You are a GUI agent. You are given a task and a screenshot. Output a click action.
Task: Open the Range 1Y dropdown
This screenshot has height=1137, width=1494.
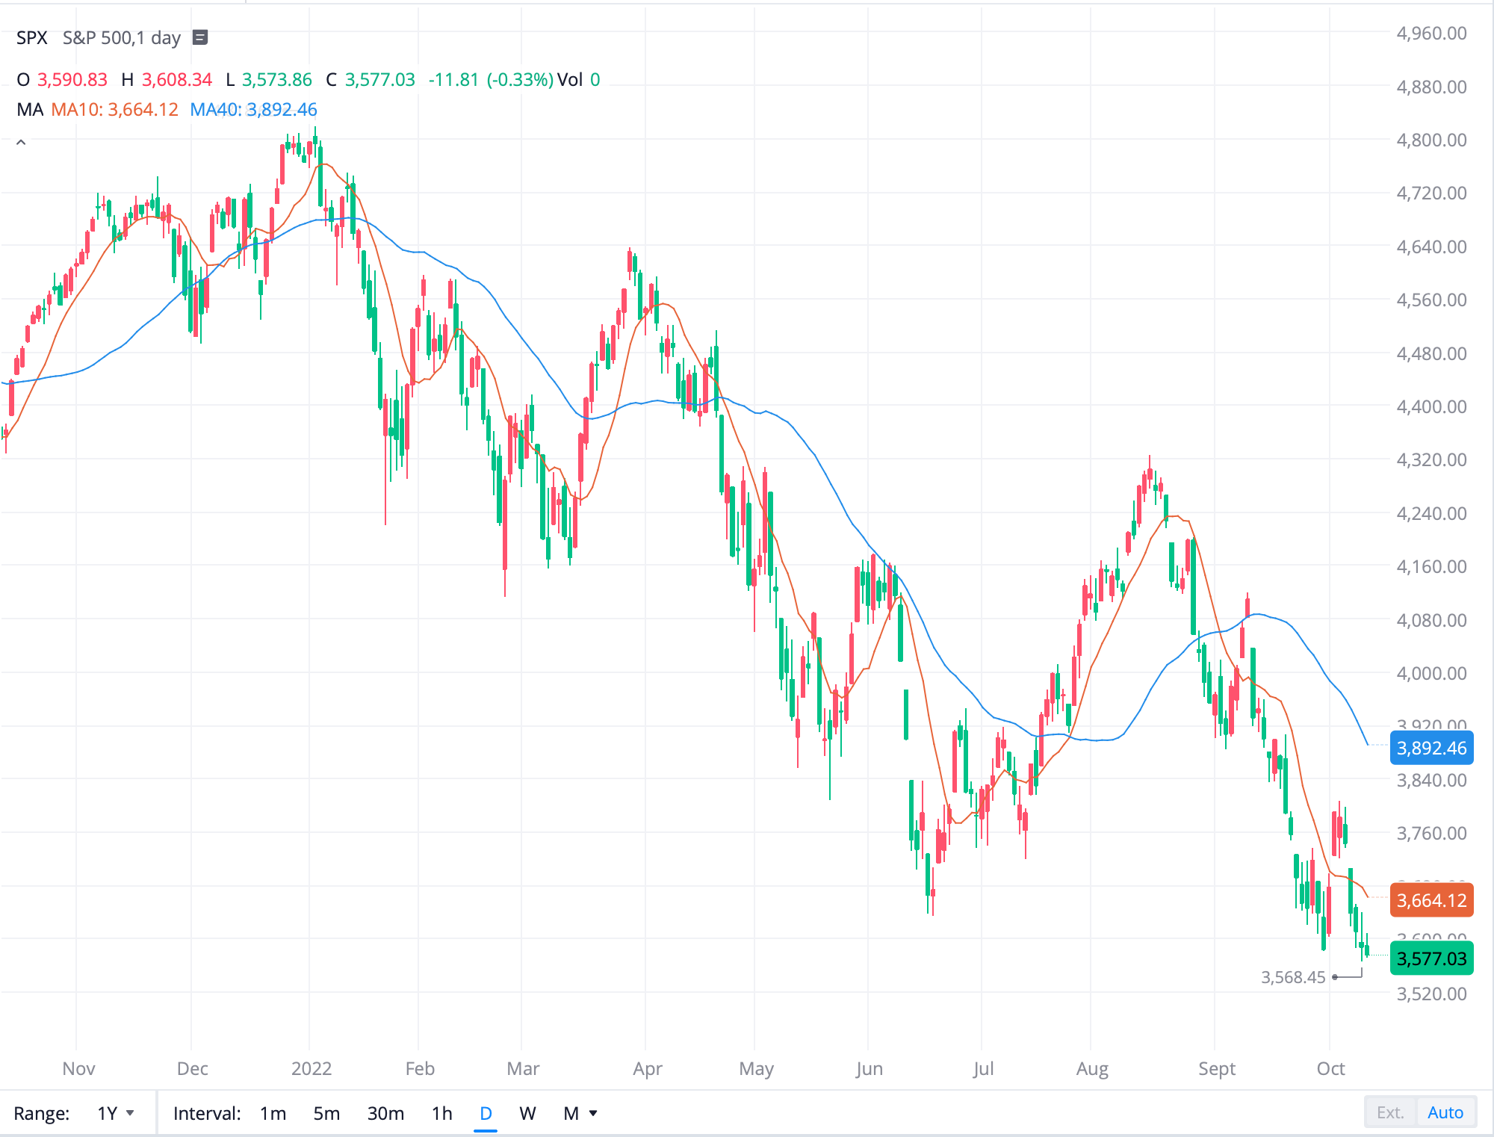(x=114, y=1112)
